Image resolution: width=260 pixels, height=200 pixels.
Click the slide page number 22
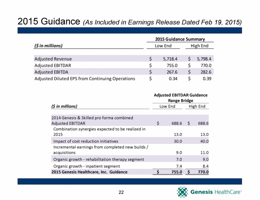pos(121,193)
